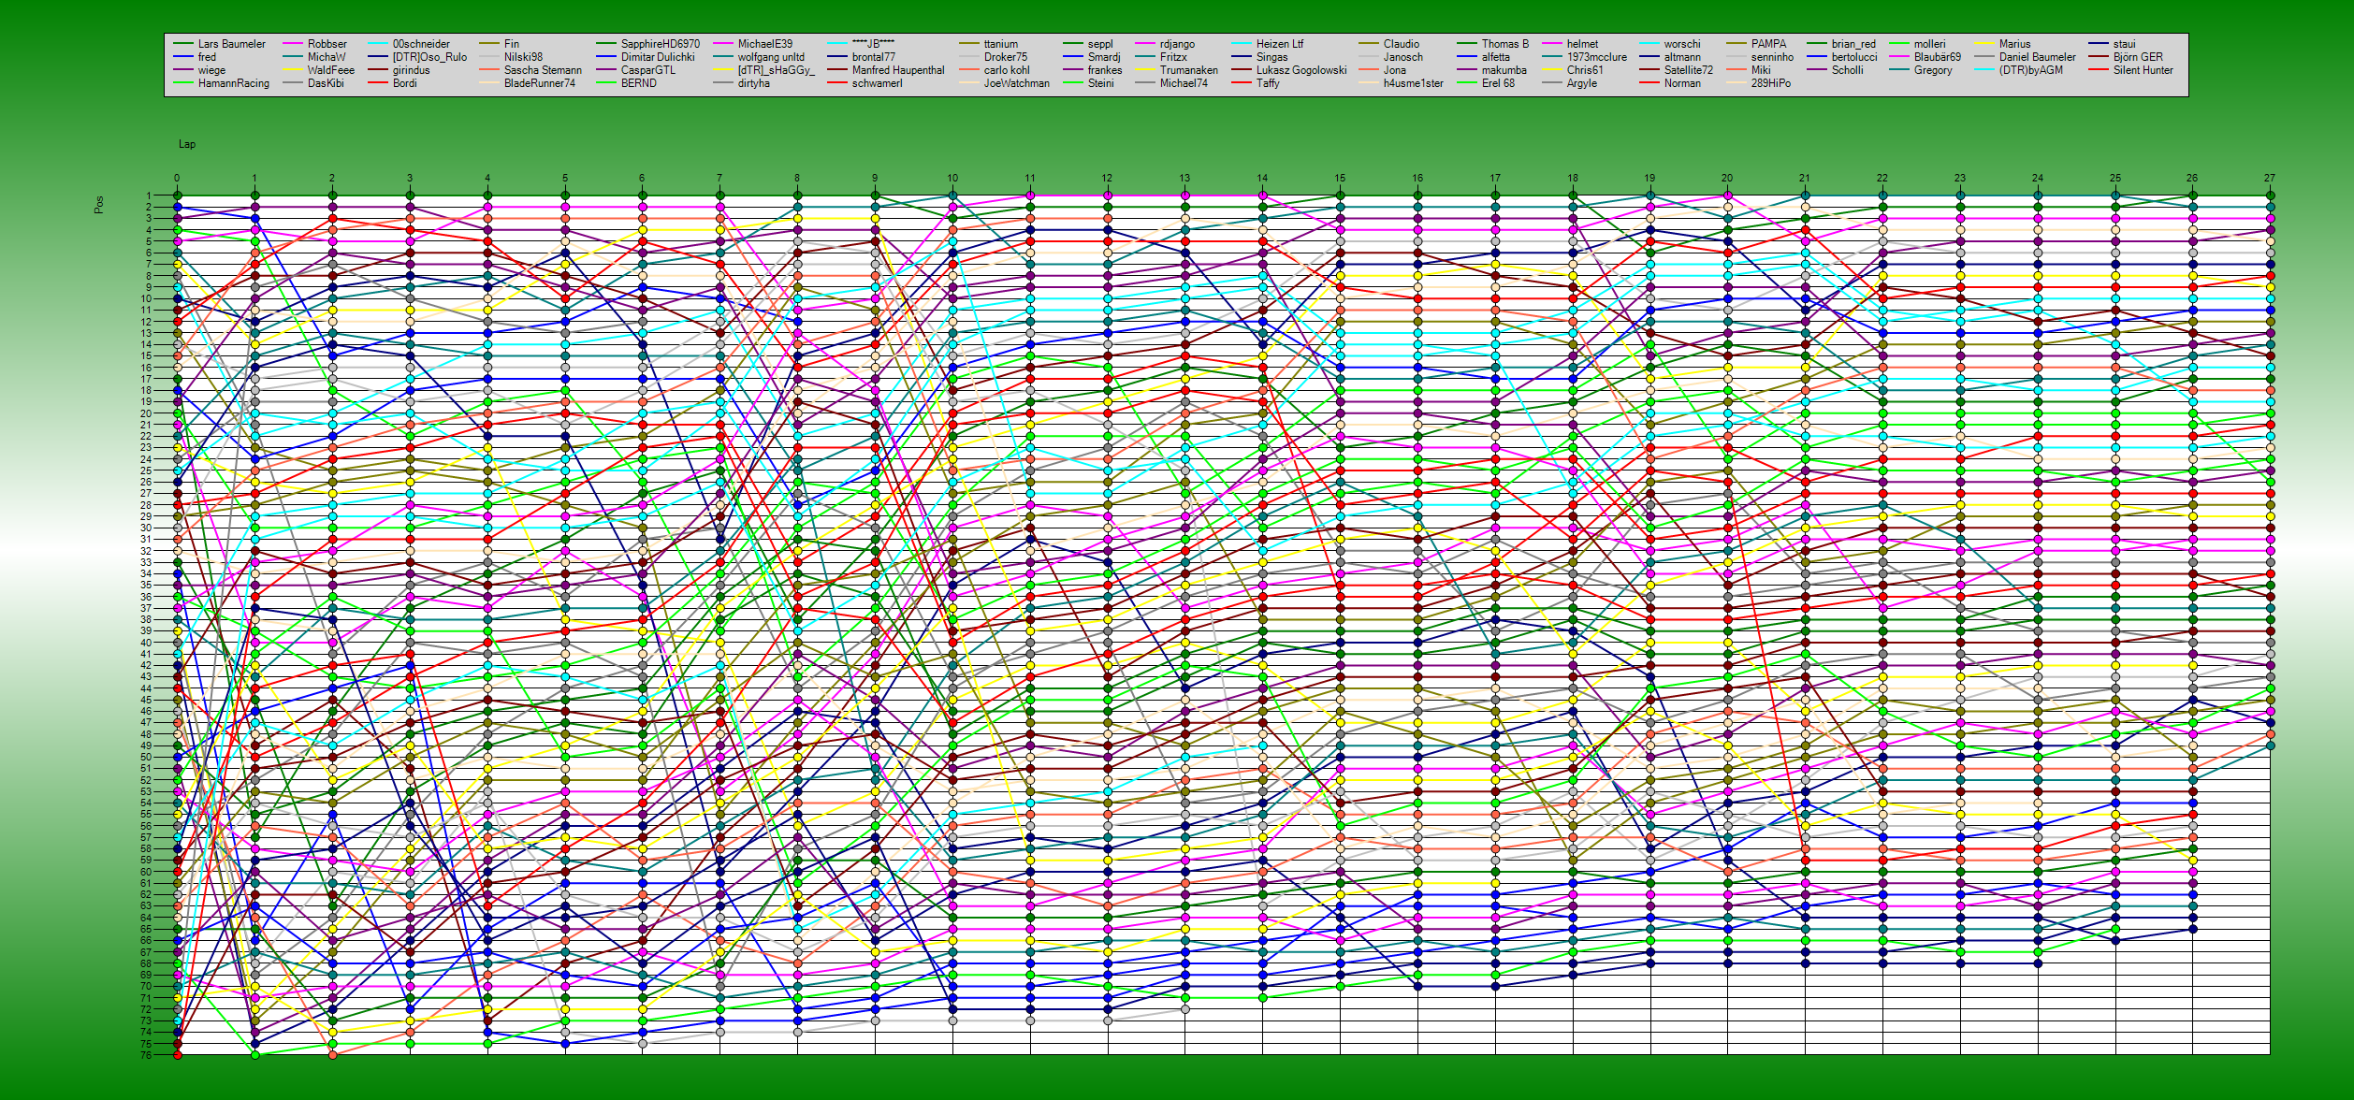Click Nilski98 in the legend
Image resolution: width=2354 pixels, height=1100 pixels.
point(523,57)
